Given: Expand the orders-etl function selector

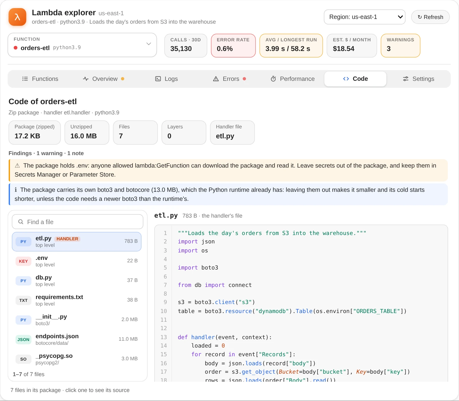Looking at the screenshot, I should click(82, 45).
